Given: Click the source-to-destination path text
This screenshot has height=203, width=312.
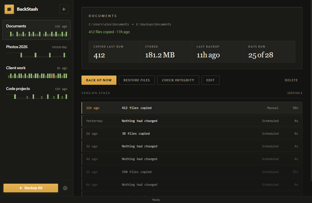Looking at the screenshot, I should click(x=130, y=24).
